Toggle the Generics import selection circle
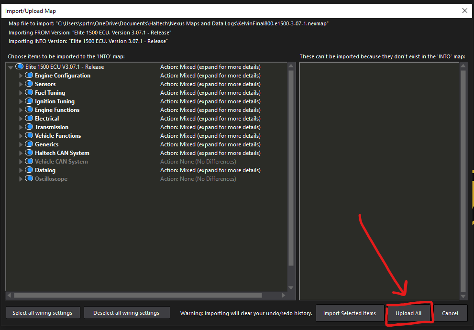474x330 pixels. click(x=29, y=144)
